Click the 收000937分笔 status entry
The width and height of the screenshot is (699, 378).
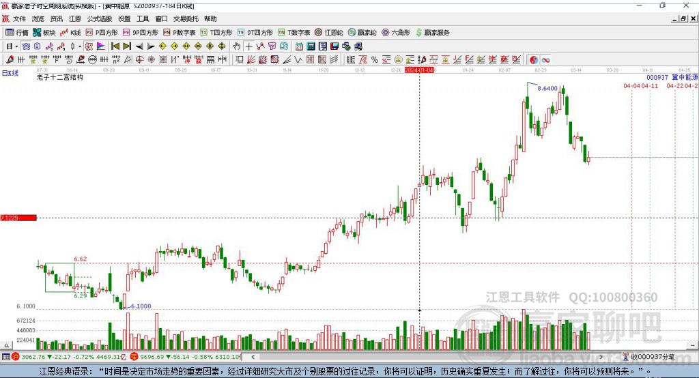click(x=648, y=357)
